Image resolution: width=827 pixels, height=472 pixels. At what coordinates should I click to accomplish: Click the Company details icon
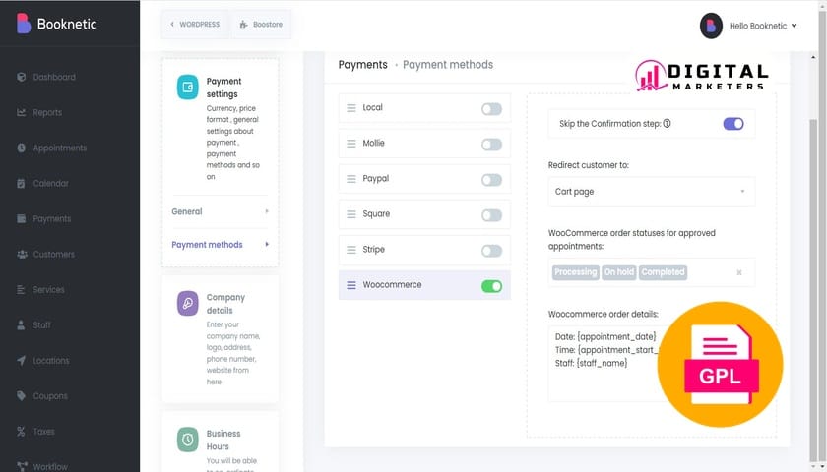[188, 304]
